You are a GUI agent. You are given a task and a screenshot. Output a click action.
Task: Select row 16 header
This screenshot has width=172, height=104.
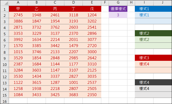click(5, 101)
